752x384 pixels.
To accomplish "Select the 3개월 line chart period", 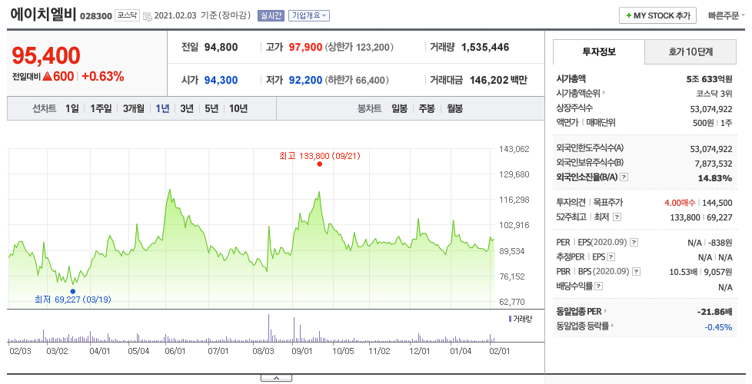I will (x=133, y=109).
